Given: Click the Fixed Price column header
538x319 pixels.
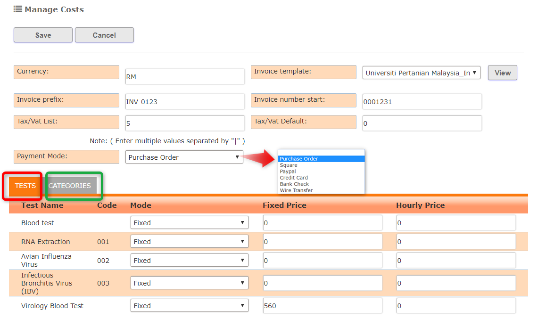Looking at the screenshot, I should point(284,205).
